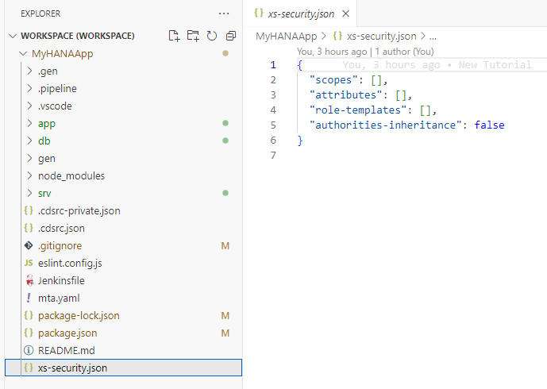Viewport: 547px width, 389px height.
Task: Open eslint.config.js file
Action: [70, 263]
